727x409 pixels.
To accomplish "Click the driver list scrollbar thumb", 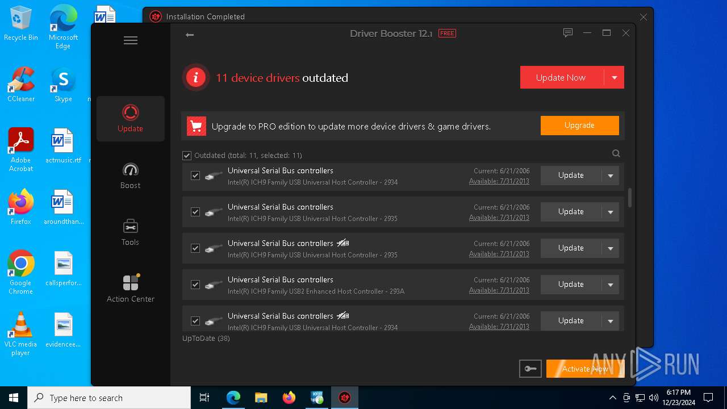I will 630,197.
